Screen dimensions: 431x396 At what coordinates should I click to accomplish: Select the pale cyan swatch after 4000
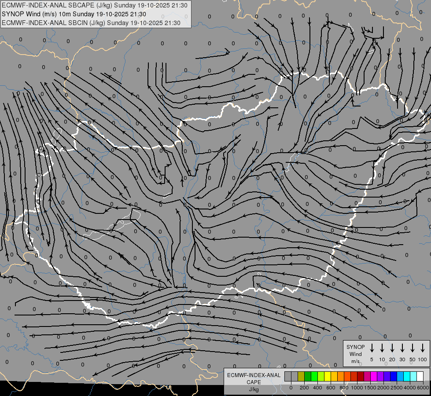[413, 376]
